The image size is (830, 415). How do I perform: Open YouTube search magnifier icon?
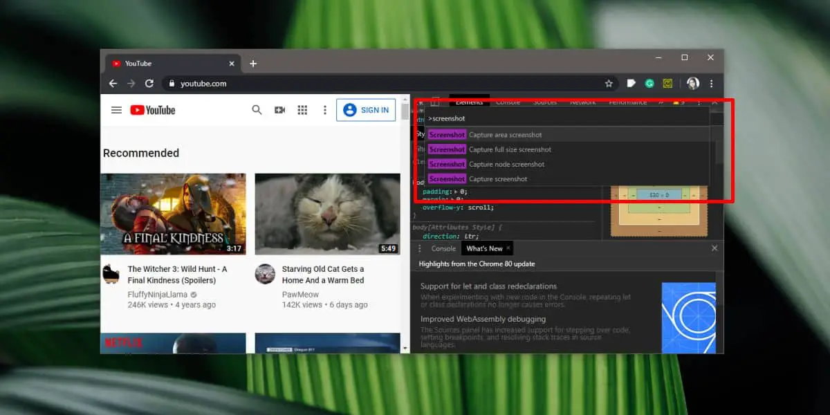click(257, 110)
